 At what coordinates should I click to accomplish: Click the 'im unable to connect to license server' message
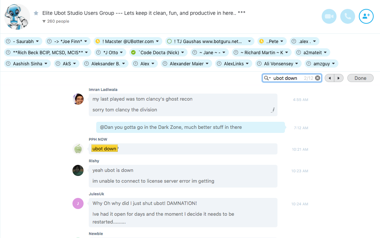click(x=153, y=181)
